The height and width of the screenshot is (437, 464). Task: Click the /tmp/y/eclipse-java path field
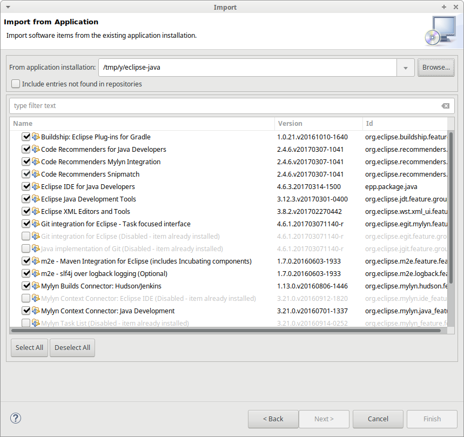point(247,68)
